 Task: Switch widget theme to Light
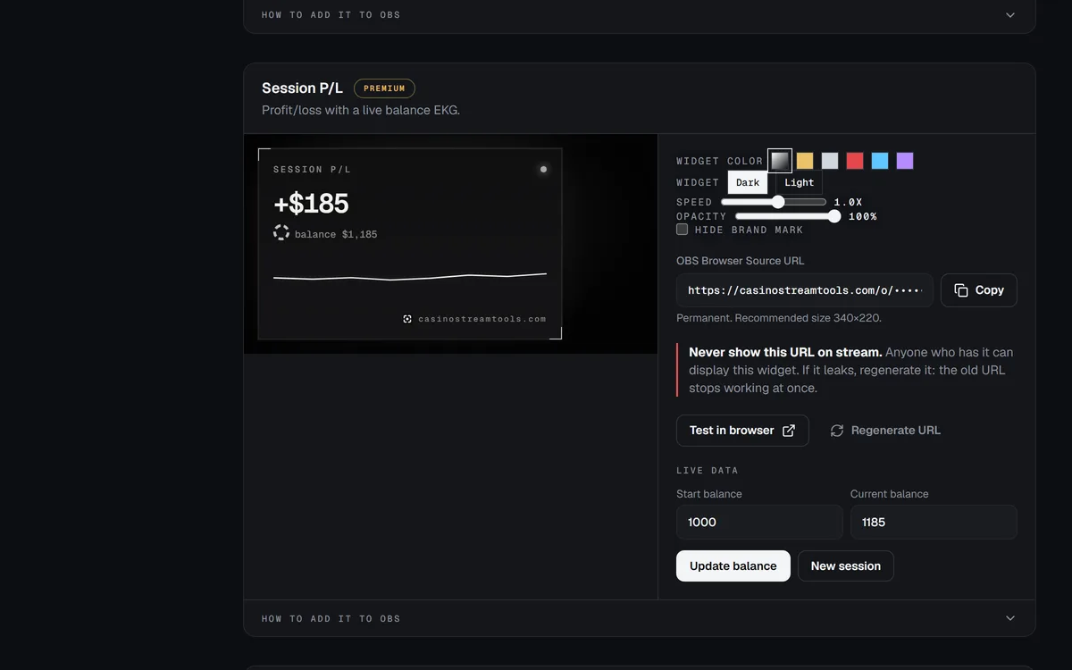point(799,182)
